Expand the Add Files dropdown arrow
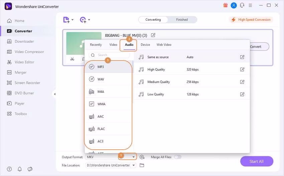The height and width of the screenshot is (176, 284). (x=73, y=20)
